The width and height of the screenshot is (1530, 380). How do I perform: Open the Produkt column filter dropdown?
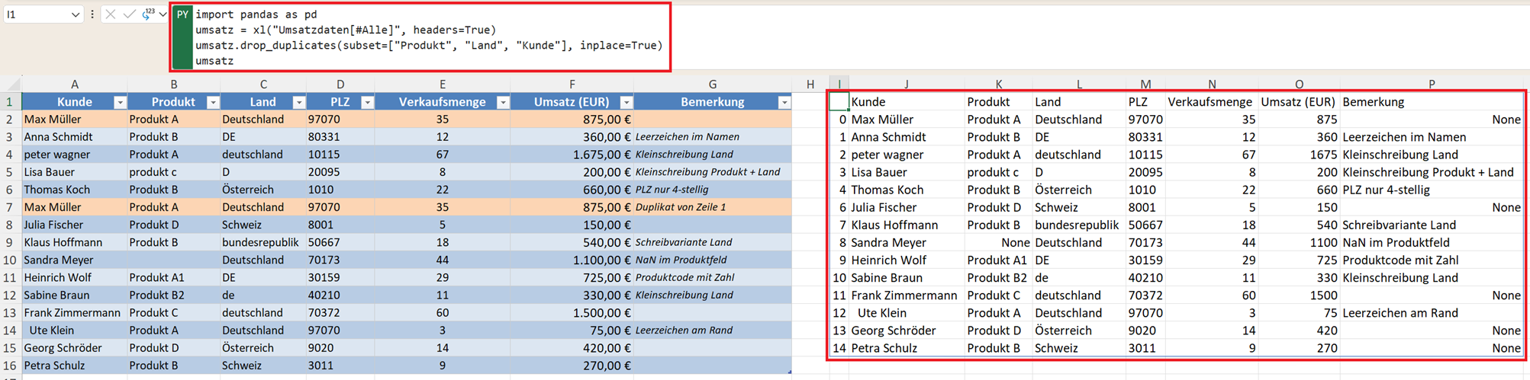[213, 102]
